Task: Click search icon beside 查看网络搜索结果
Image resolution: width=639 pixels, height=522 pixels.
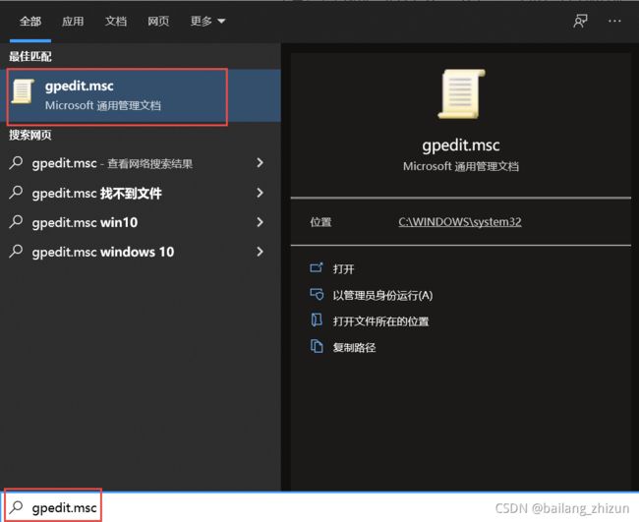Action: pos(16,162)
